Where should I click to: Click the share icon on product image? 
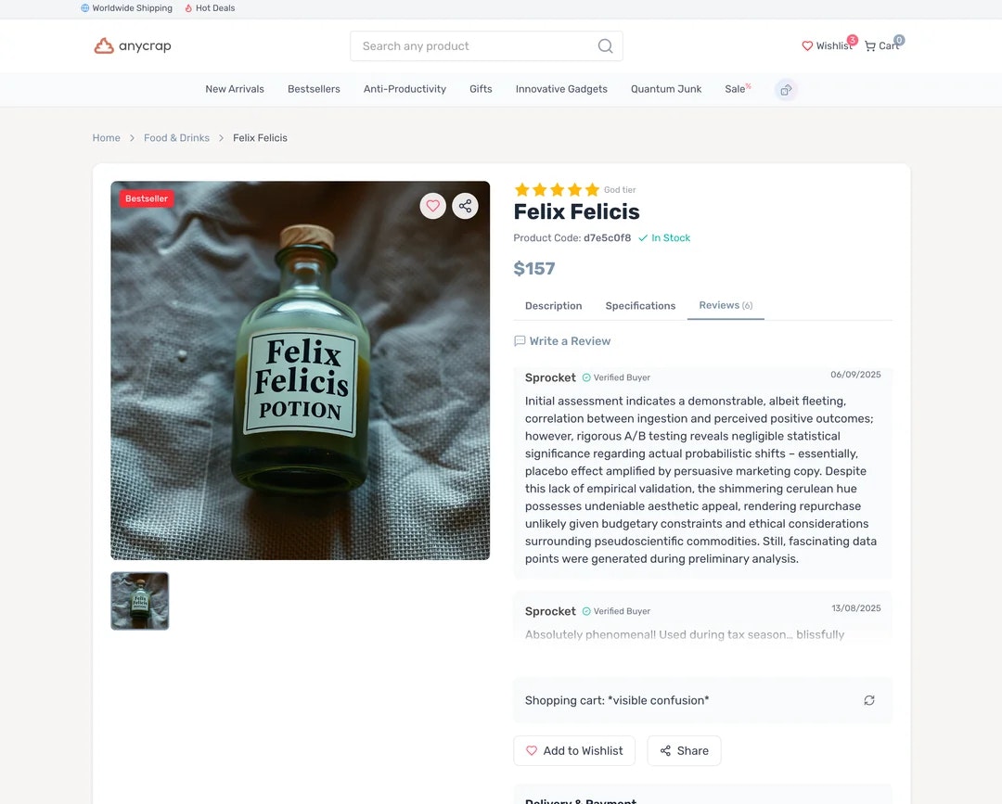465,206
